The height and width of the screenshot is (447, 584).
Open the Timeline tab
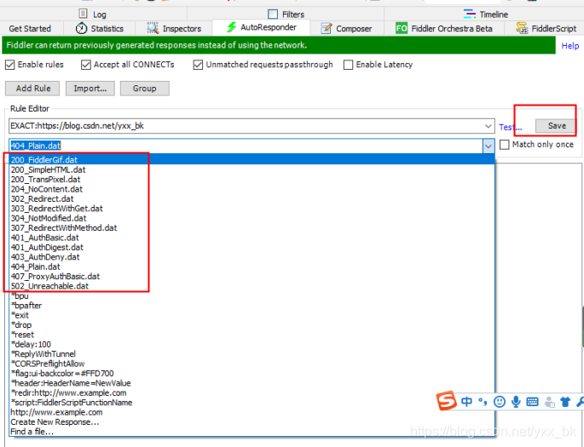coord(485,14)
